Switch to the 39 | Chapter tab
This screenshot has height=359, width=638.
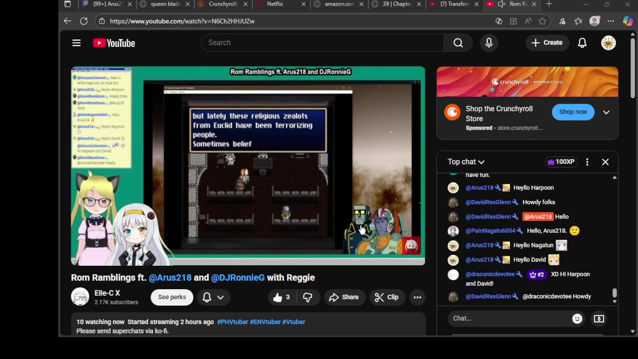coord(397,4)
